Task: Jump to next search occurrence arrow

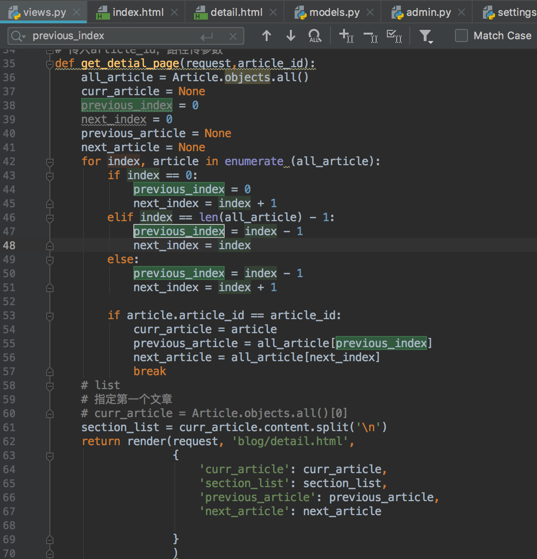Action: tap(291, 36)
